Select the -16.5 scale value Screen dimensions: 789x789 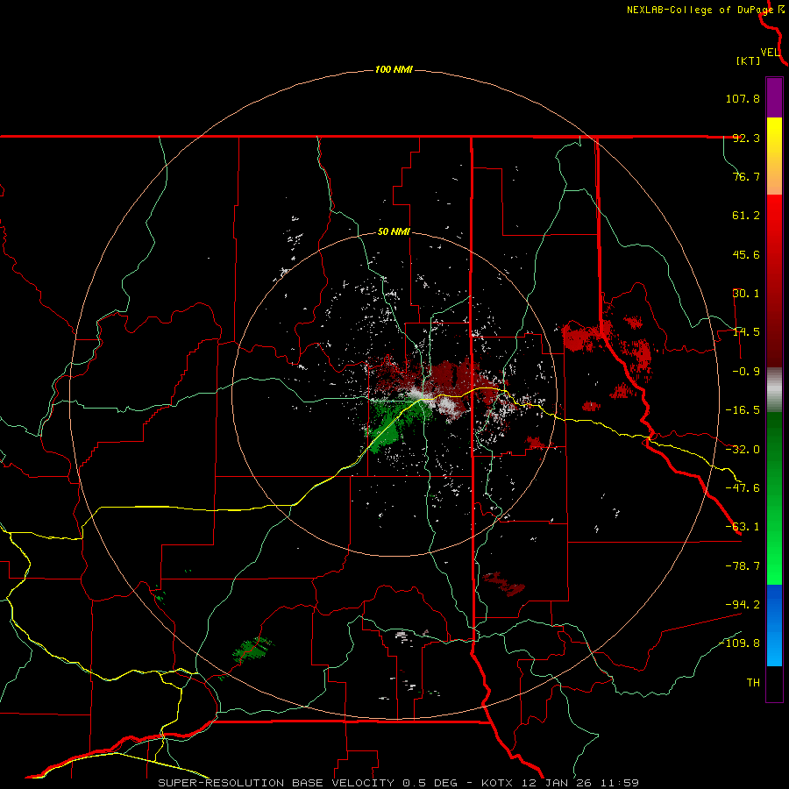pos(743,410)
